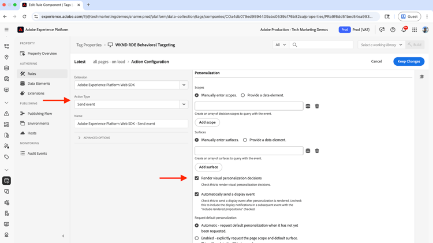433x243 pixels.
Task: Open Rules in the sidebar
Action: [x=42, y=74]
